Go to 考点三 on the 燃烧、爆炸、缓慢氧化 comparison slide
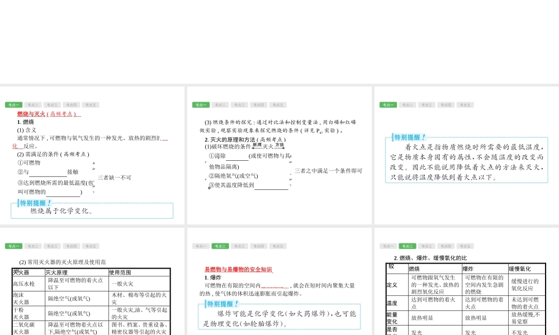The height and width of the screenshot is (335, 559). tap(427, 246)
